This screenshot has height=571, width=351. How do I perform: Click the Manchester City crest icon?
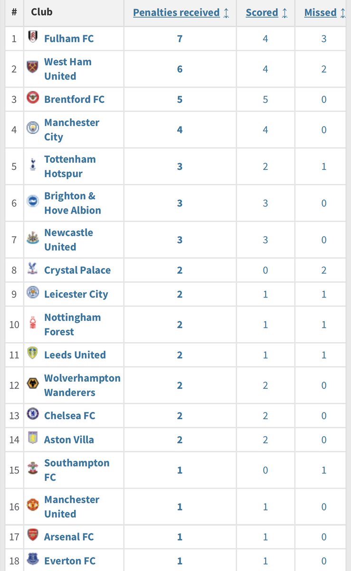pyautogui.click(x=33, y=128)
